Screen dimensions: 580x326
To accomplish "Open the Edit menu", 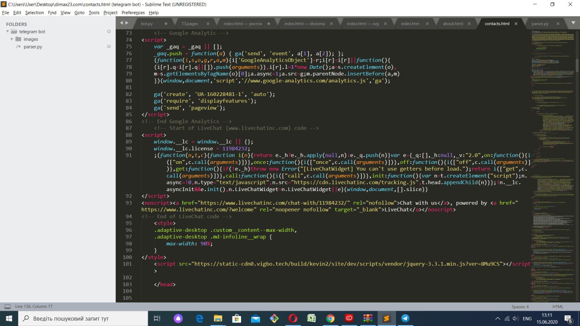I will click(x=17, y=13).
